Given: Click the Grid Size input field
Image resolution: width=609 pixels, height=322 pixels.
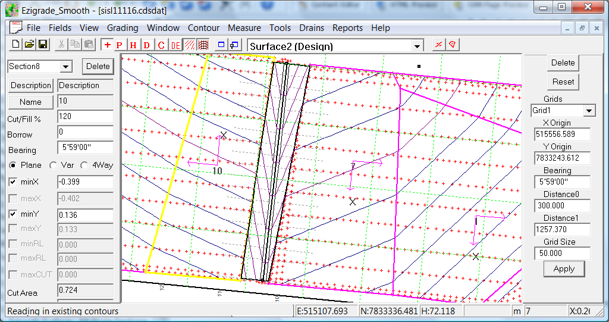Looking at the screenshot, I should [x=562, y=253].
